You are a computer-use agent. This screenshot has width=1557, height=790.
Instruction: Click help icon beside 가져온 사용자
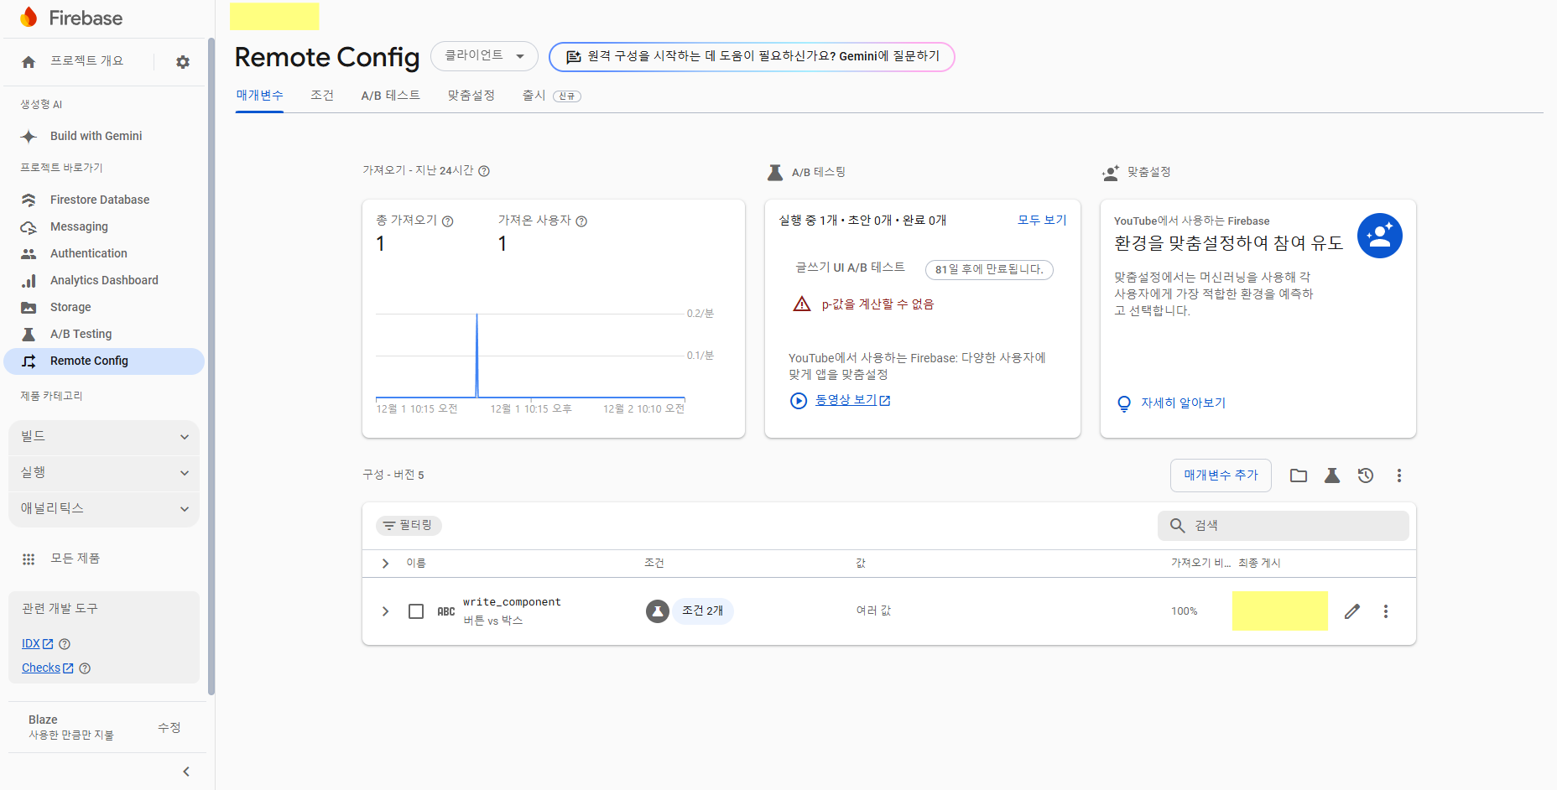(x=581, y=221)
